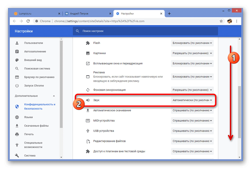Viewport: 251px width, 169px height.
Task: Click the Flash puzzle piece icon
Action: click(x=88, y=43)
